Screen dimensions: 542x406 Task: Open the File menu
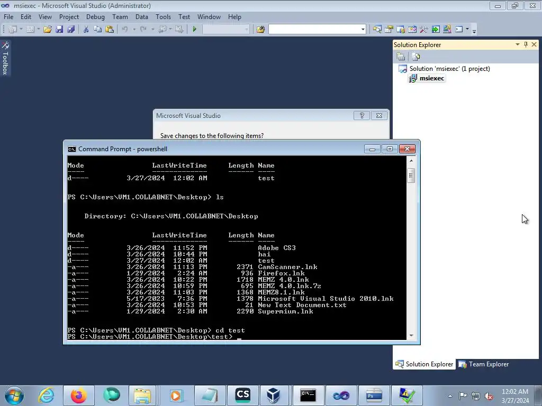click(x=8, y=16)
